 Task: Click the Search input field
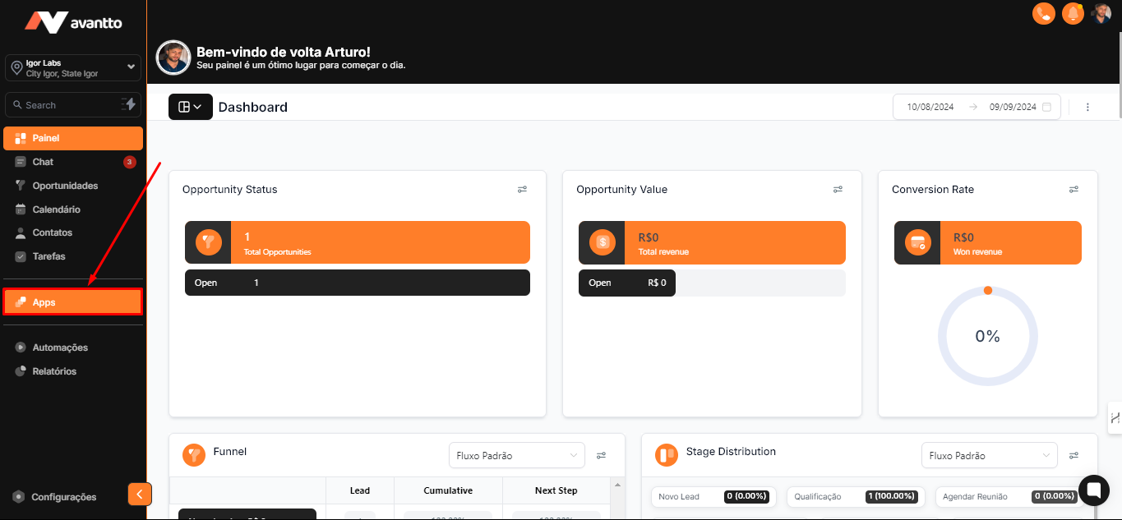62,105
